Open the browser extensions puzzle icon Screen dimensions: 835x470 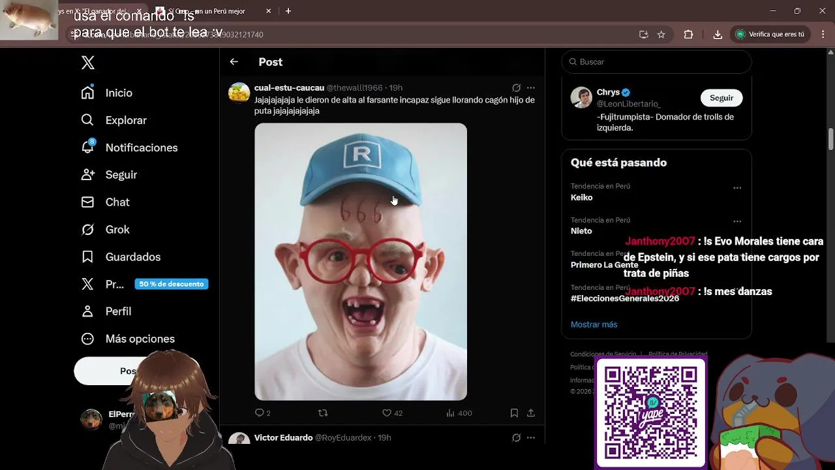tap(688, 35)
